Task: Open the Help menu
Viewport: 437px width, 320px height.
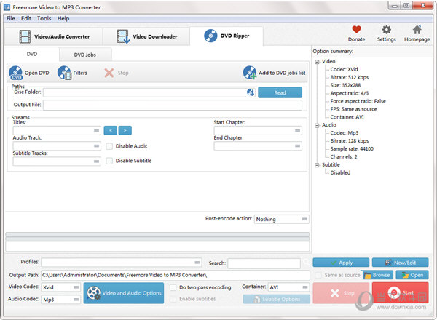Action: pyautogui.click(x=63, y=19)
